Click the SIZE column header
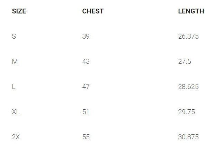The height and width of the screenshot is (152, 215). [x=19, y=11]
